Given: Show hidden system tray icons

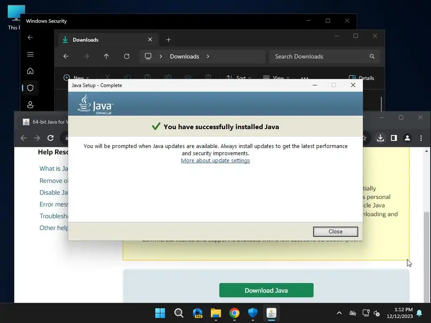Looking at the screenshot, I should tap(339, 313).
